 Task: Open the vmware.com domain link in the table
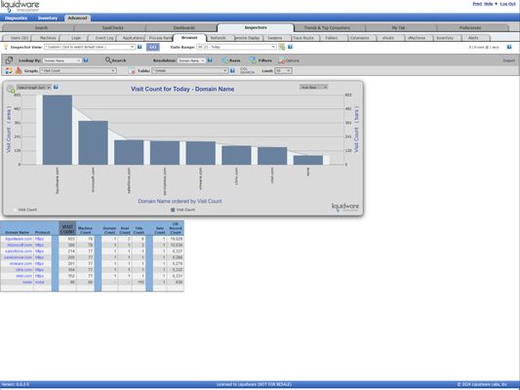click(x=20, y=264)
